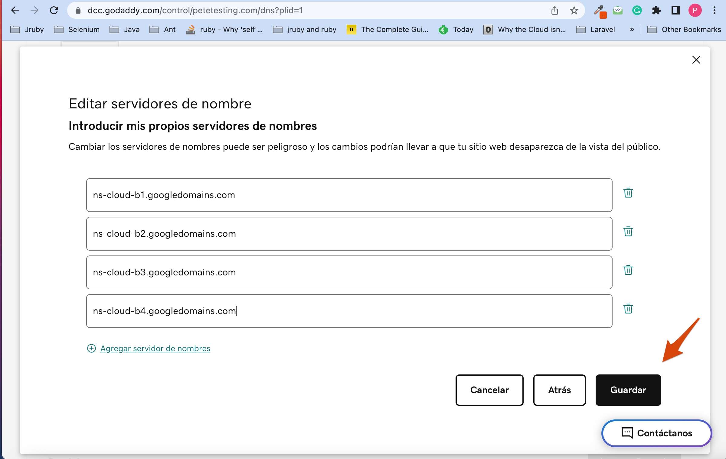Reload the current page
Viewport: 726px width, 459px height.
(54, 11)
